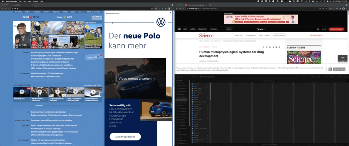Click the Festwochen sticker badge
349x146 pixels.
click(94, 57)
